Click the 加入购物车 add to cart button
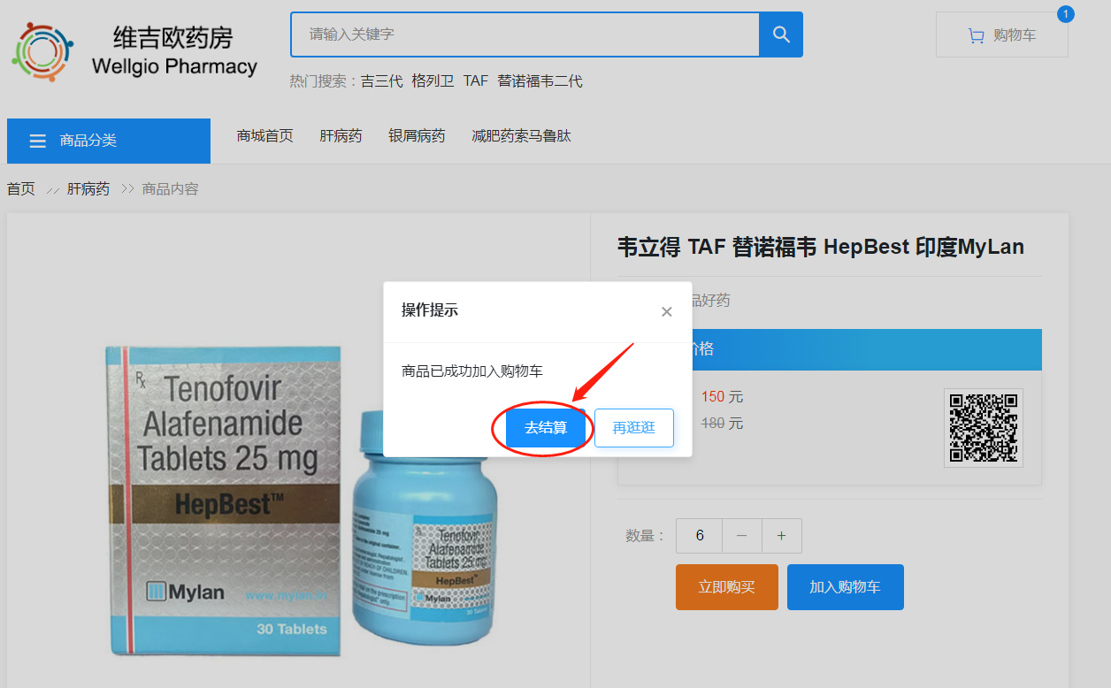The height and width of the screenshot is (688, 1111). click(846, 587)
